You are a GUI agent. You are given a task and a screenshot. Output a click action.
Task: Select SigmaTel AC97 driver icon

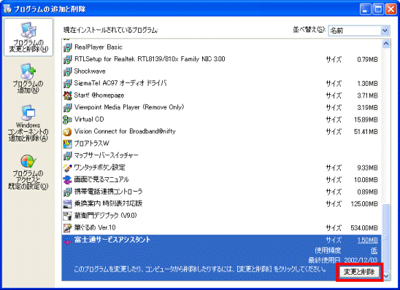[68, 83]
